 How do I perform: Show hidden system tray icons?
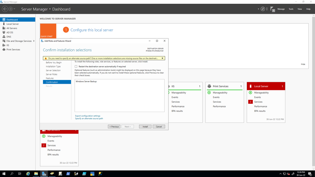click(x=280, y=174)
